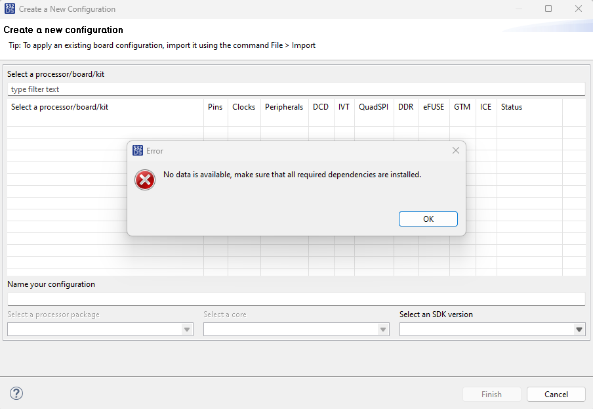Close the Error dialog using its X button
Screen dimensions: 593x409
(456, 150)
